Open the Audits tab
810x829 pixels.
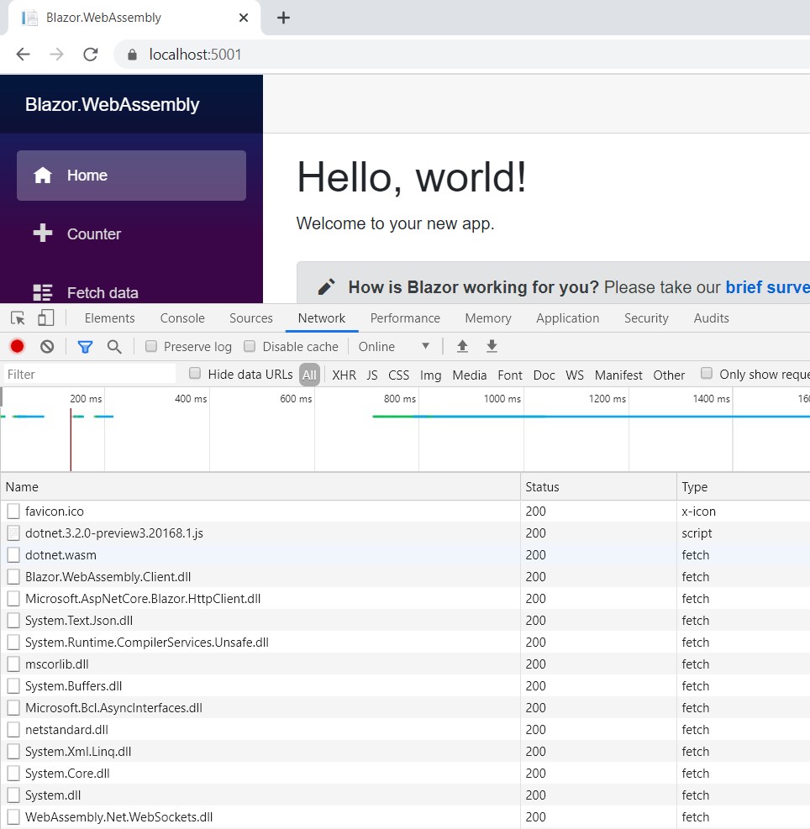coord(711,318)
